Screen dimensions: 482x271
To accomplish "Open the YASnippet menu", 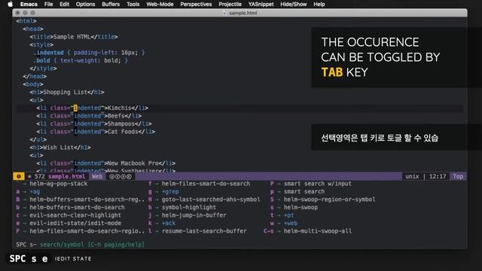I will click(x=261, y=5).
